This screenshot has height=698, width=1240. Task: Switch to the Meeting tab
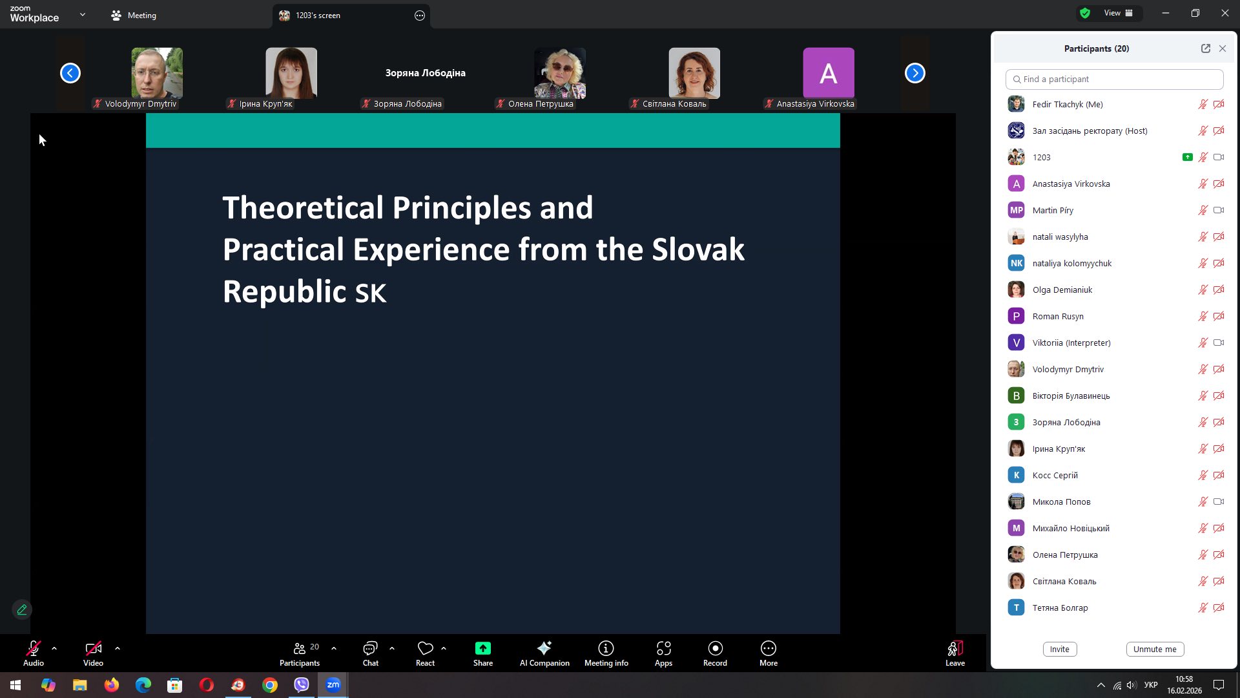click(x=134, y=15)
